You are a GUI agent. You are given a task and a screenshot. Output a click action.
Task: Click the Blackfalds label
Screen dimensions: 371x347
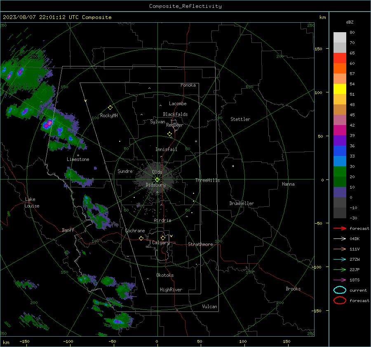tap(175, 114)
